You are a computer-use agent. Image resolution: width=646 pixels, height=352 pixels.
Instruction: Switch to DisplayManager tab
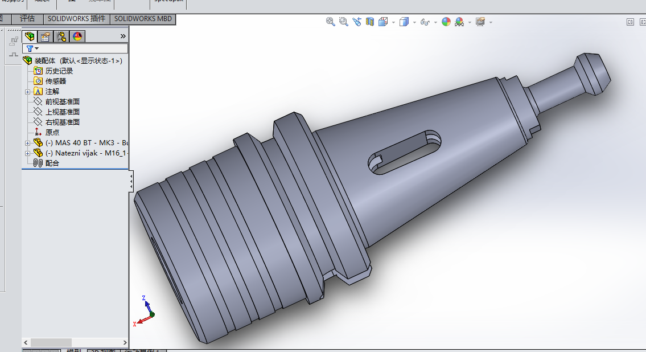coord(77,36)
